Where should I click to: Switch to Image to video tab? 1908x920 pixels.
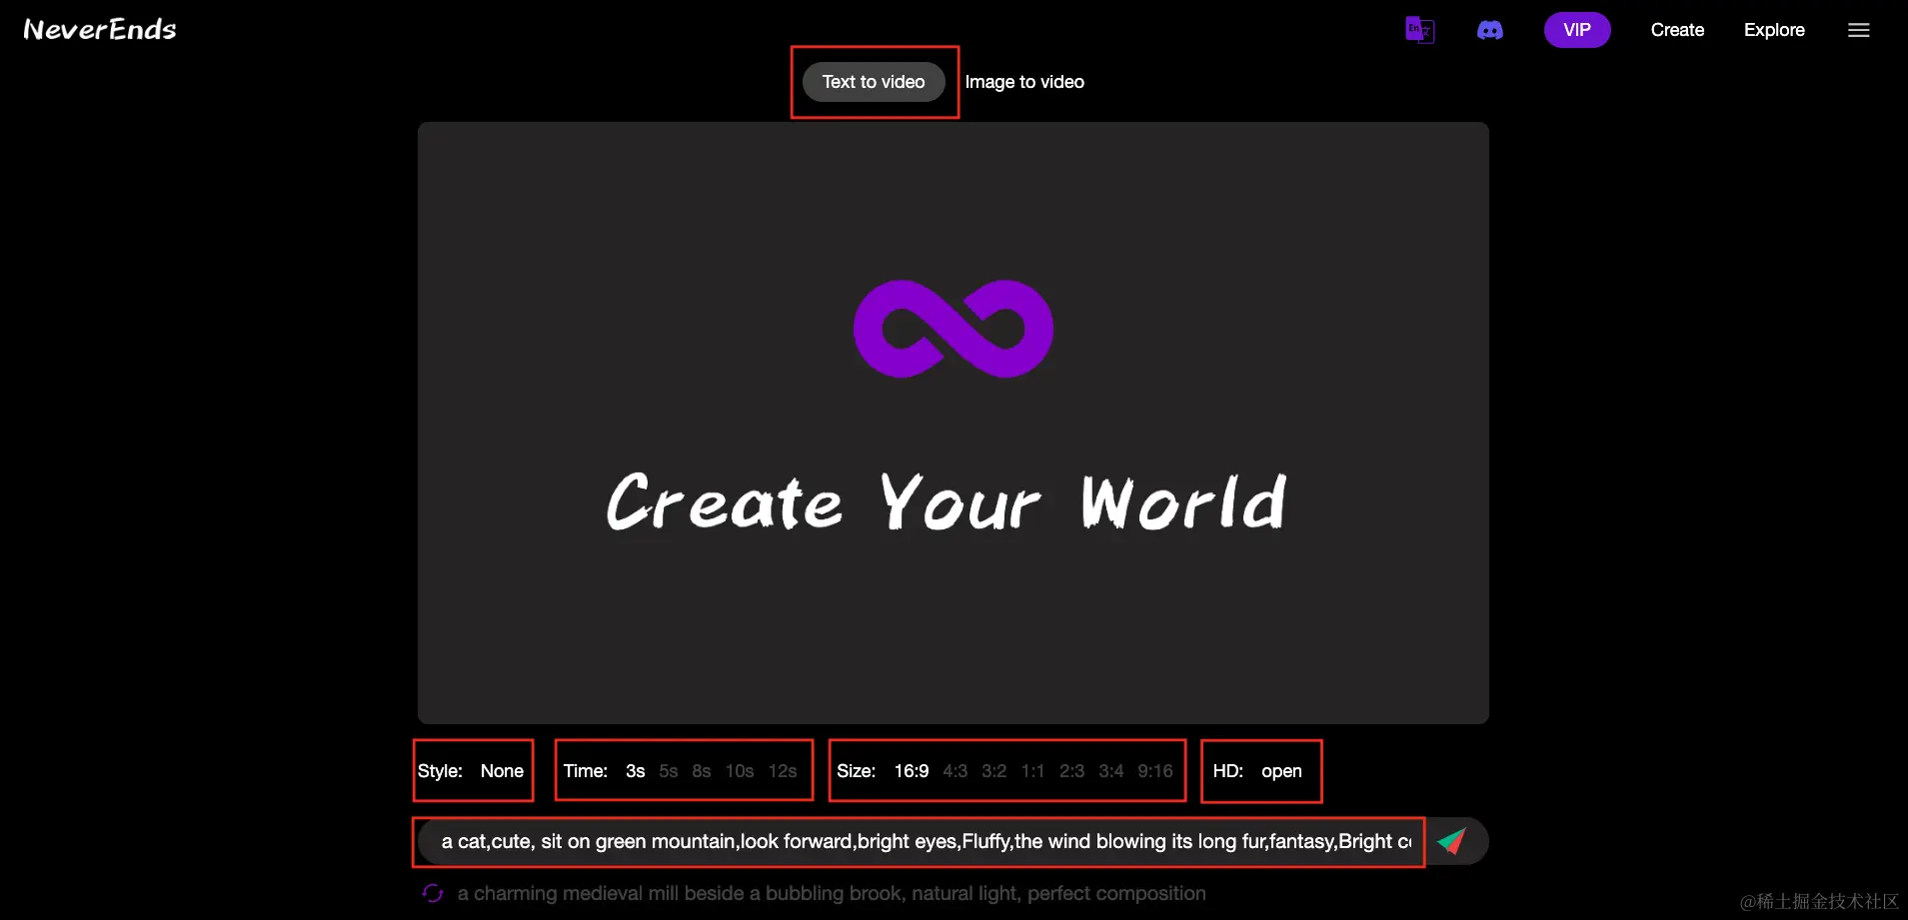[1024, 82]
